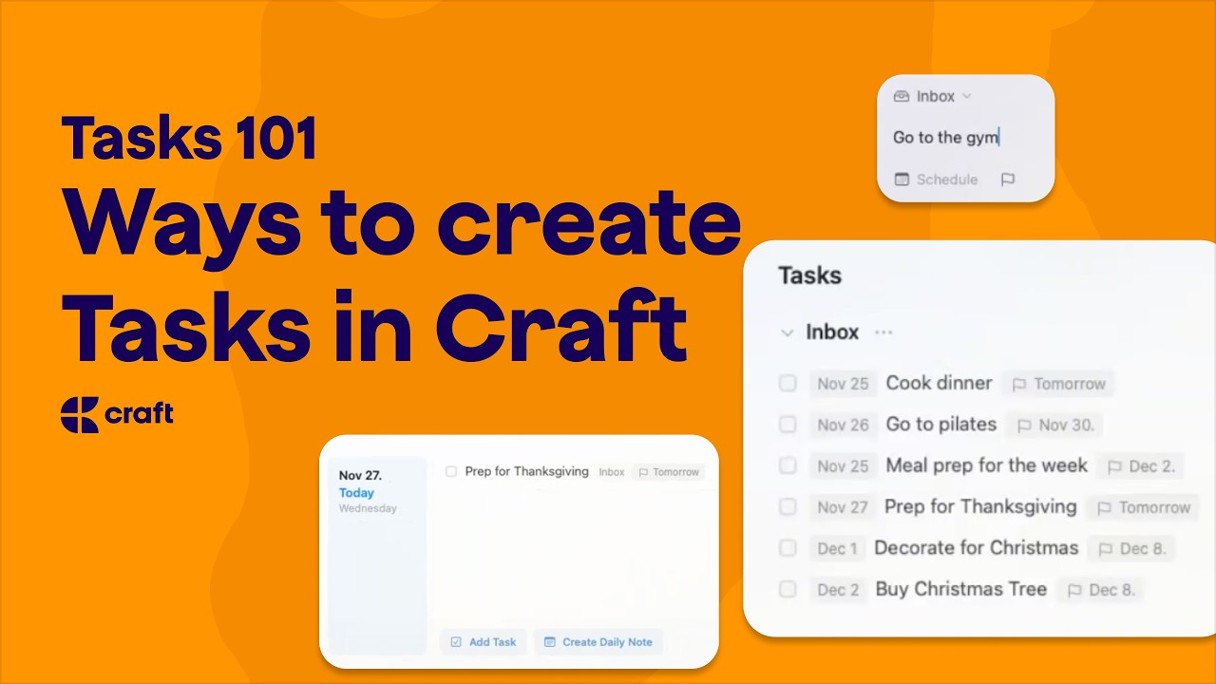Check the Buy Christmas Tree checkbox
The image size is (1216, 684).
tap(788, 589)
